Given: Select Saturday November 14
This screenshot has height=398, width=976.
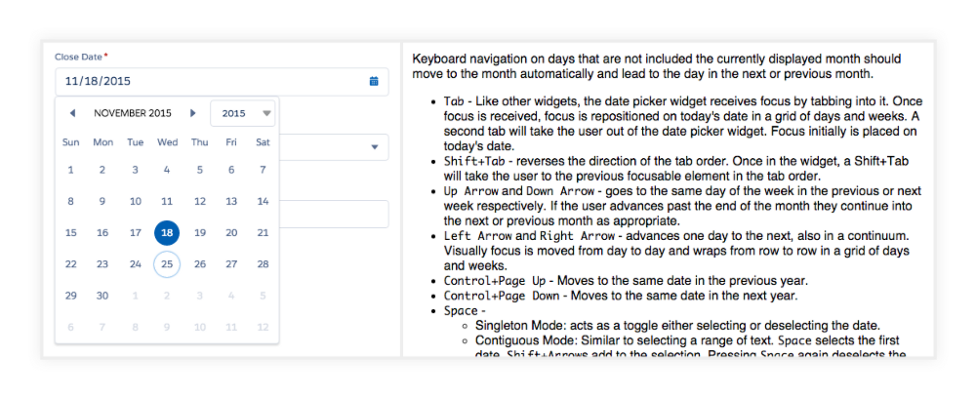Looking at the screenshot, I should (263, 201).
